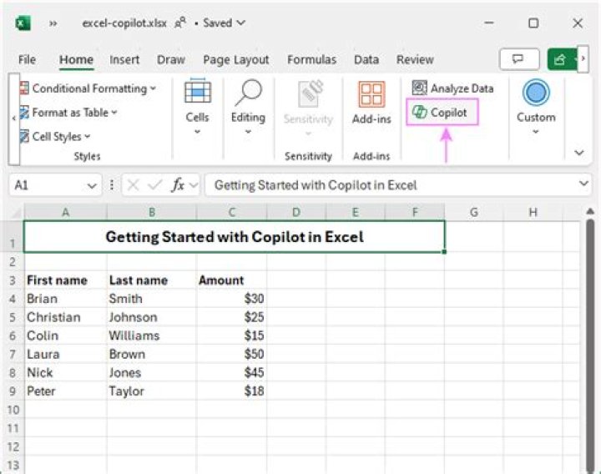This screenshot has width=601, height=474.
Task: Select the cell containing Brown
Action: (152, 354)
